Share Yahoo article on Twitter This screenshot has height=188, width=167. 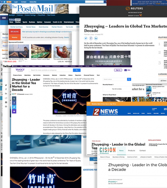(14, 107)
